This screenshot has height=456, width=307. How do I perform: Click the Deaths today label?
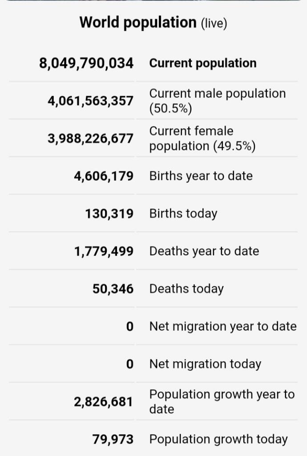click(x=186, y=289)
